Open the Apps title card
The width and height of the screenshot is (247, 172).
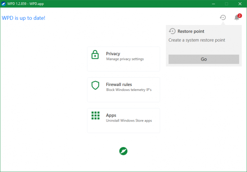(x=123, y=120)
